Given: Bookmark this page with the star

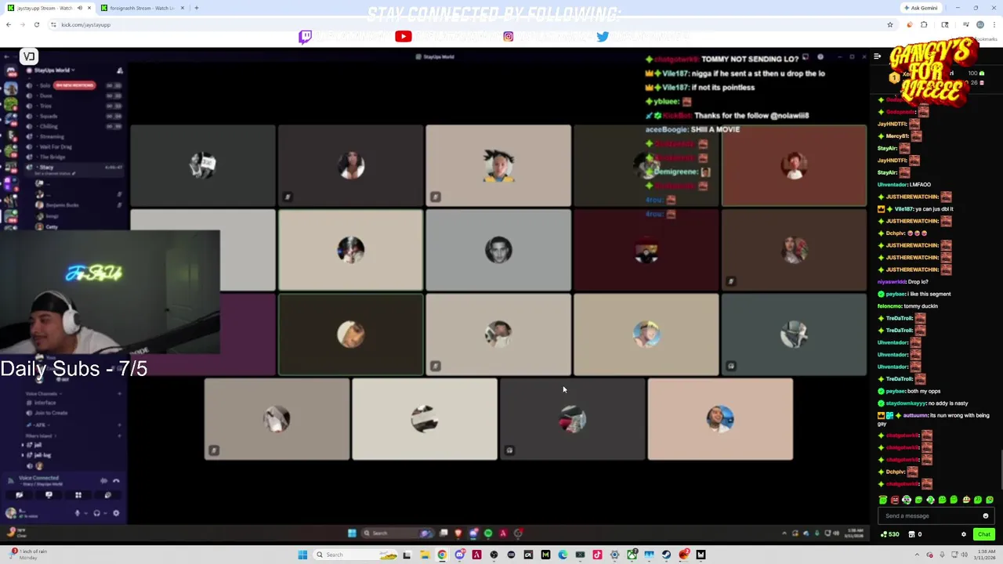Looking at the screenshot, I should (890, 24).
